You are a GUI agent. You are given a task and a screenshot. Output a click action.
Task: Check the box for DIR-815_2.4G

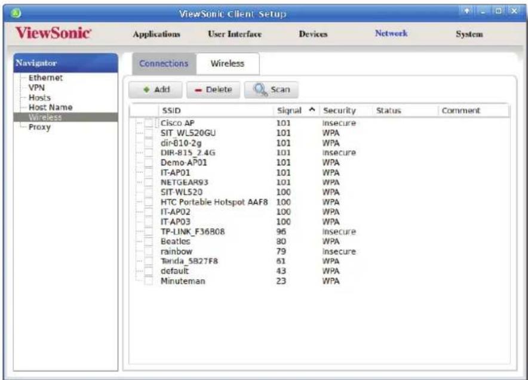(149, 153)
